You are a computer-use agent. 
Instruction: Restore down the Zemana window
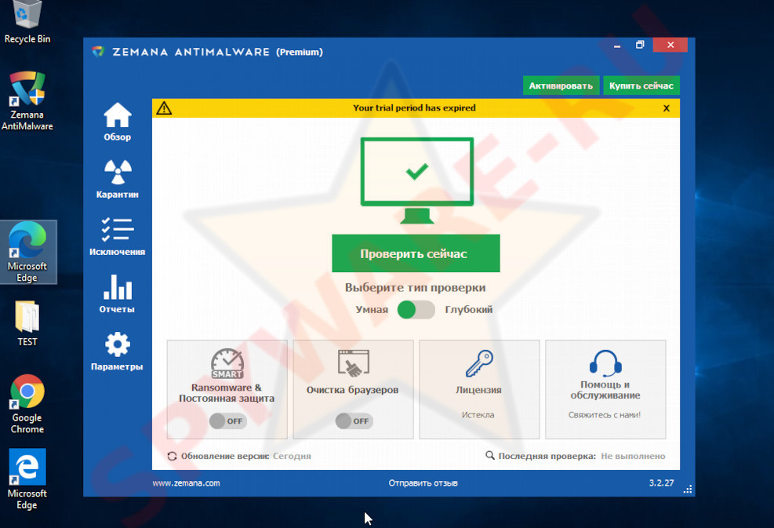[640, 45]
